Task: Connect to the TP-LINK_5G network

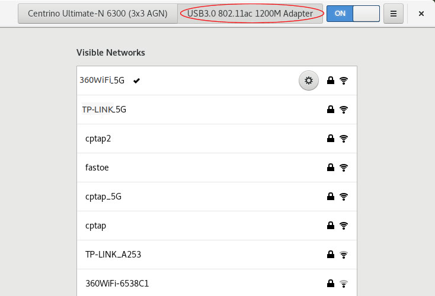Action: [x=217, y=110]
